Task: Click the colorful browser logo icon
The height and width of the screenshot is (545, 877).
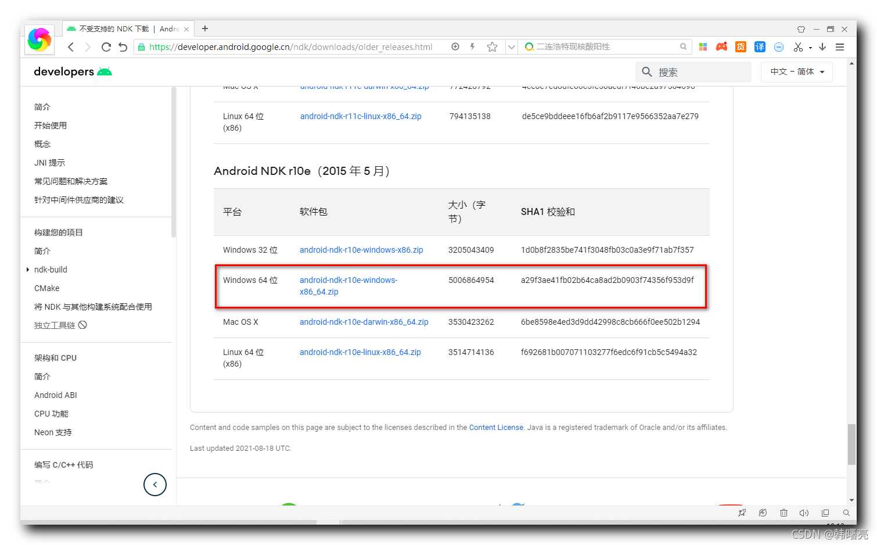Action: tap(39, 40)
